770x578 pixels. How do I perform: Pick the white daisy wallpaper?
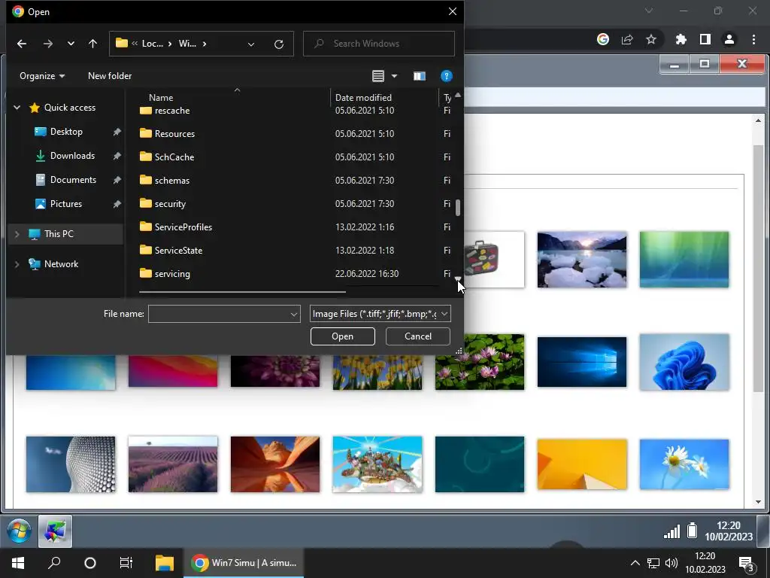click(x=684, y=464)
